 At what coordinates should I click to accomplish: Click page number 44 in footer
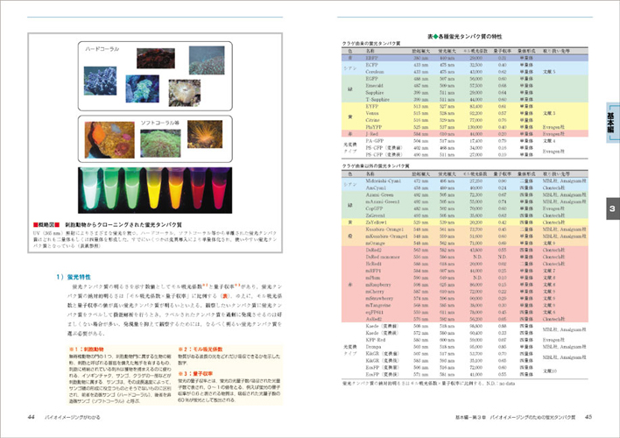32,417
